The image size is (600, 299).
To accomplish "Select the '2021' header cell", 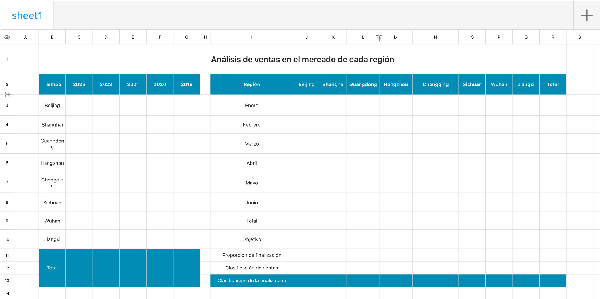I will point(133,84).
